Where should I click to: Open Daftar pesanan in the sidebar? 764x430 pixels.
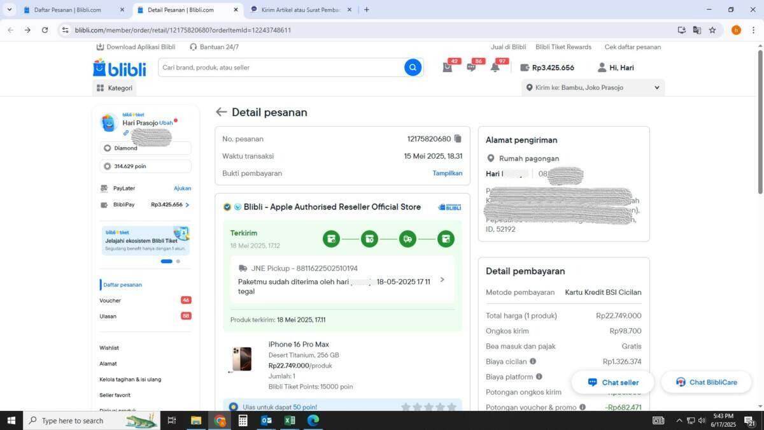[x=123, y=285]
